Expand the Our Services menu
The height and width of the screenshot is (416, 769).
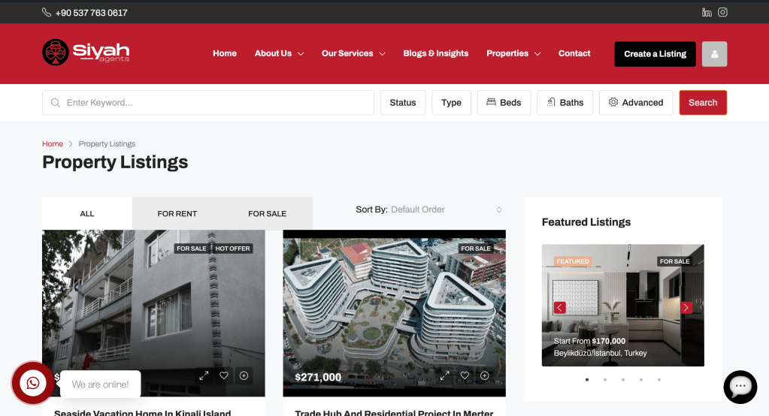[x=353, y=53]
